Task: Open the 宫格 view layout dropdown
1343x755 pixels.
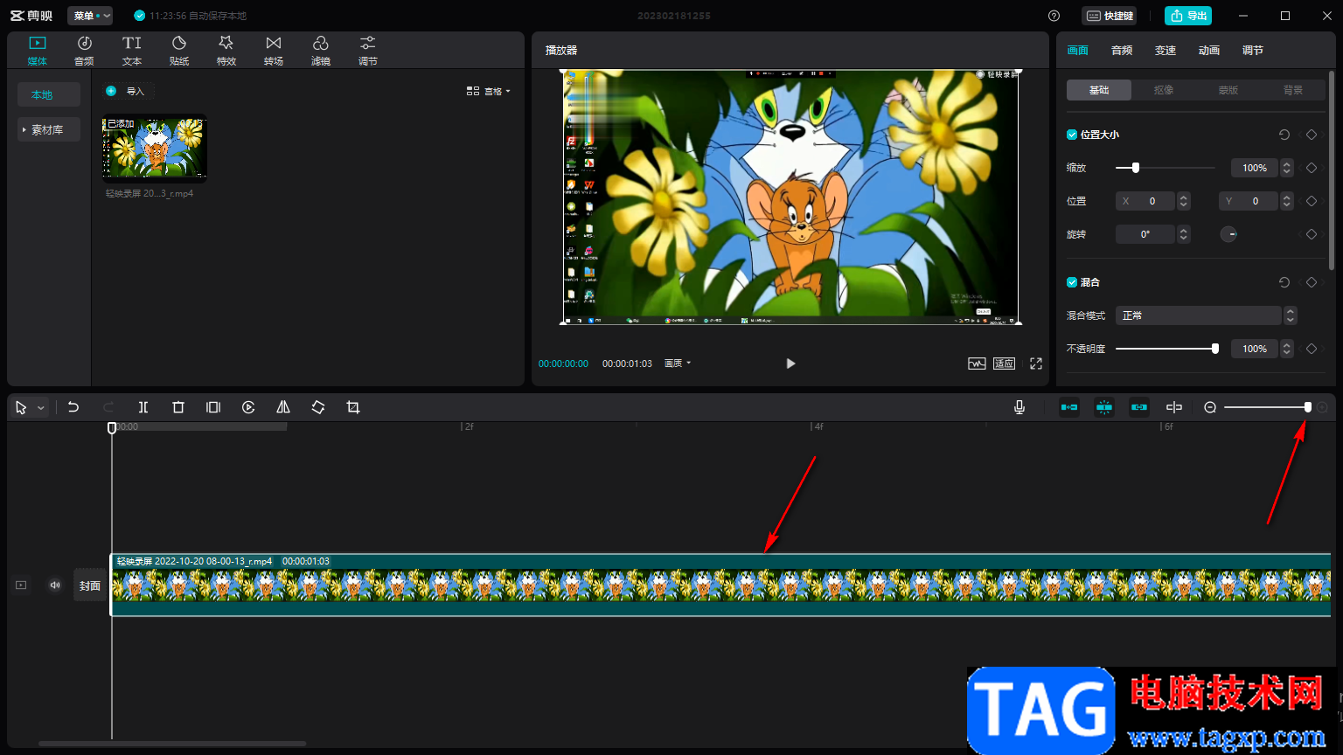Action: tap(489, 91)
